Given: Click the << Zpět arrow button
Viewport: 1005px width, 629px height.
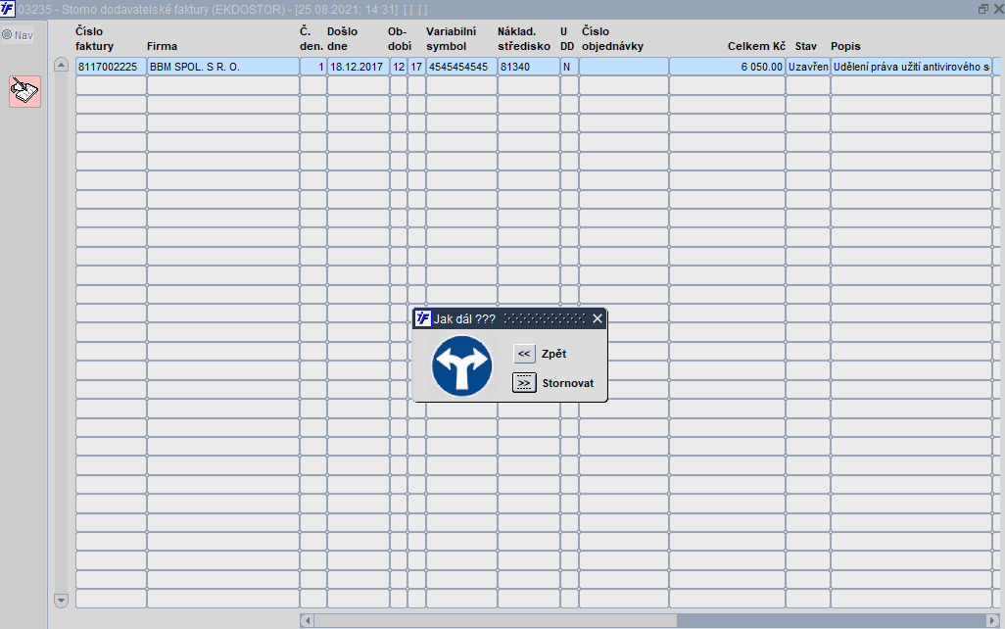Looking at the screenshot, I should [x=524, y=354].
